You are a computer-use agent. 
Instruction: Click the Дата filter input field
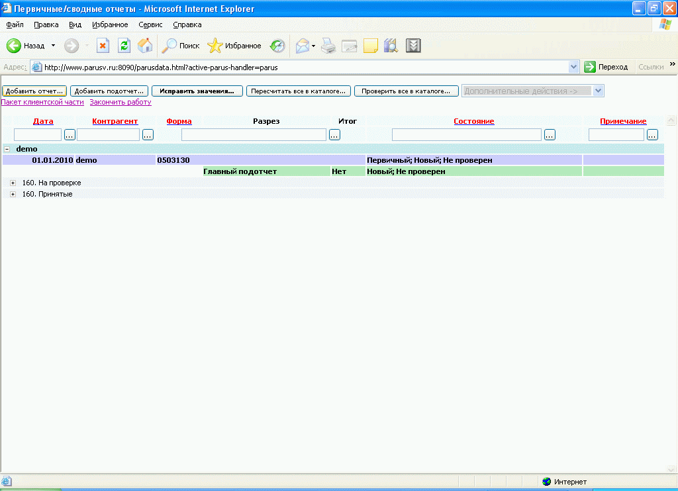pos(38,135)
